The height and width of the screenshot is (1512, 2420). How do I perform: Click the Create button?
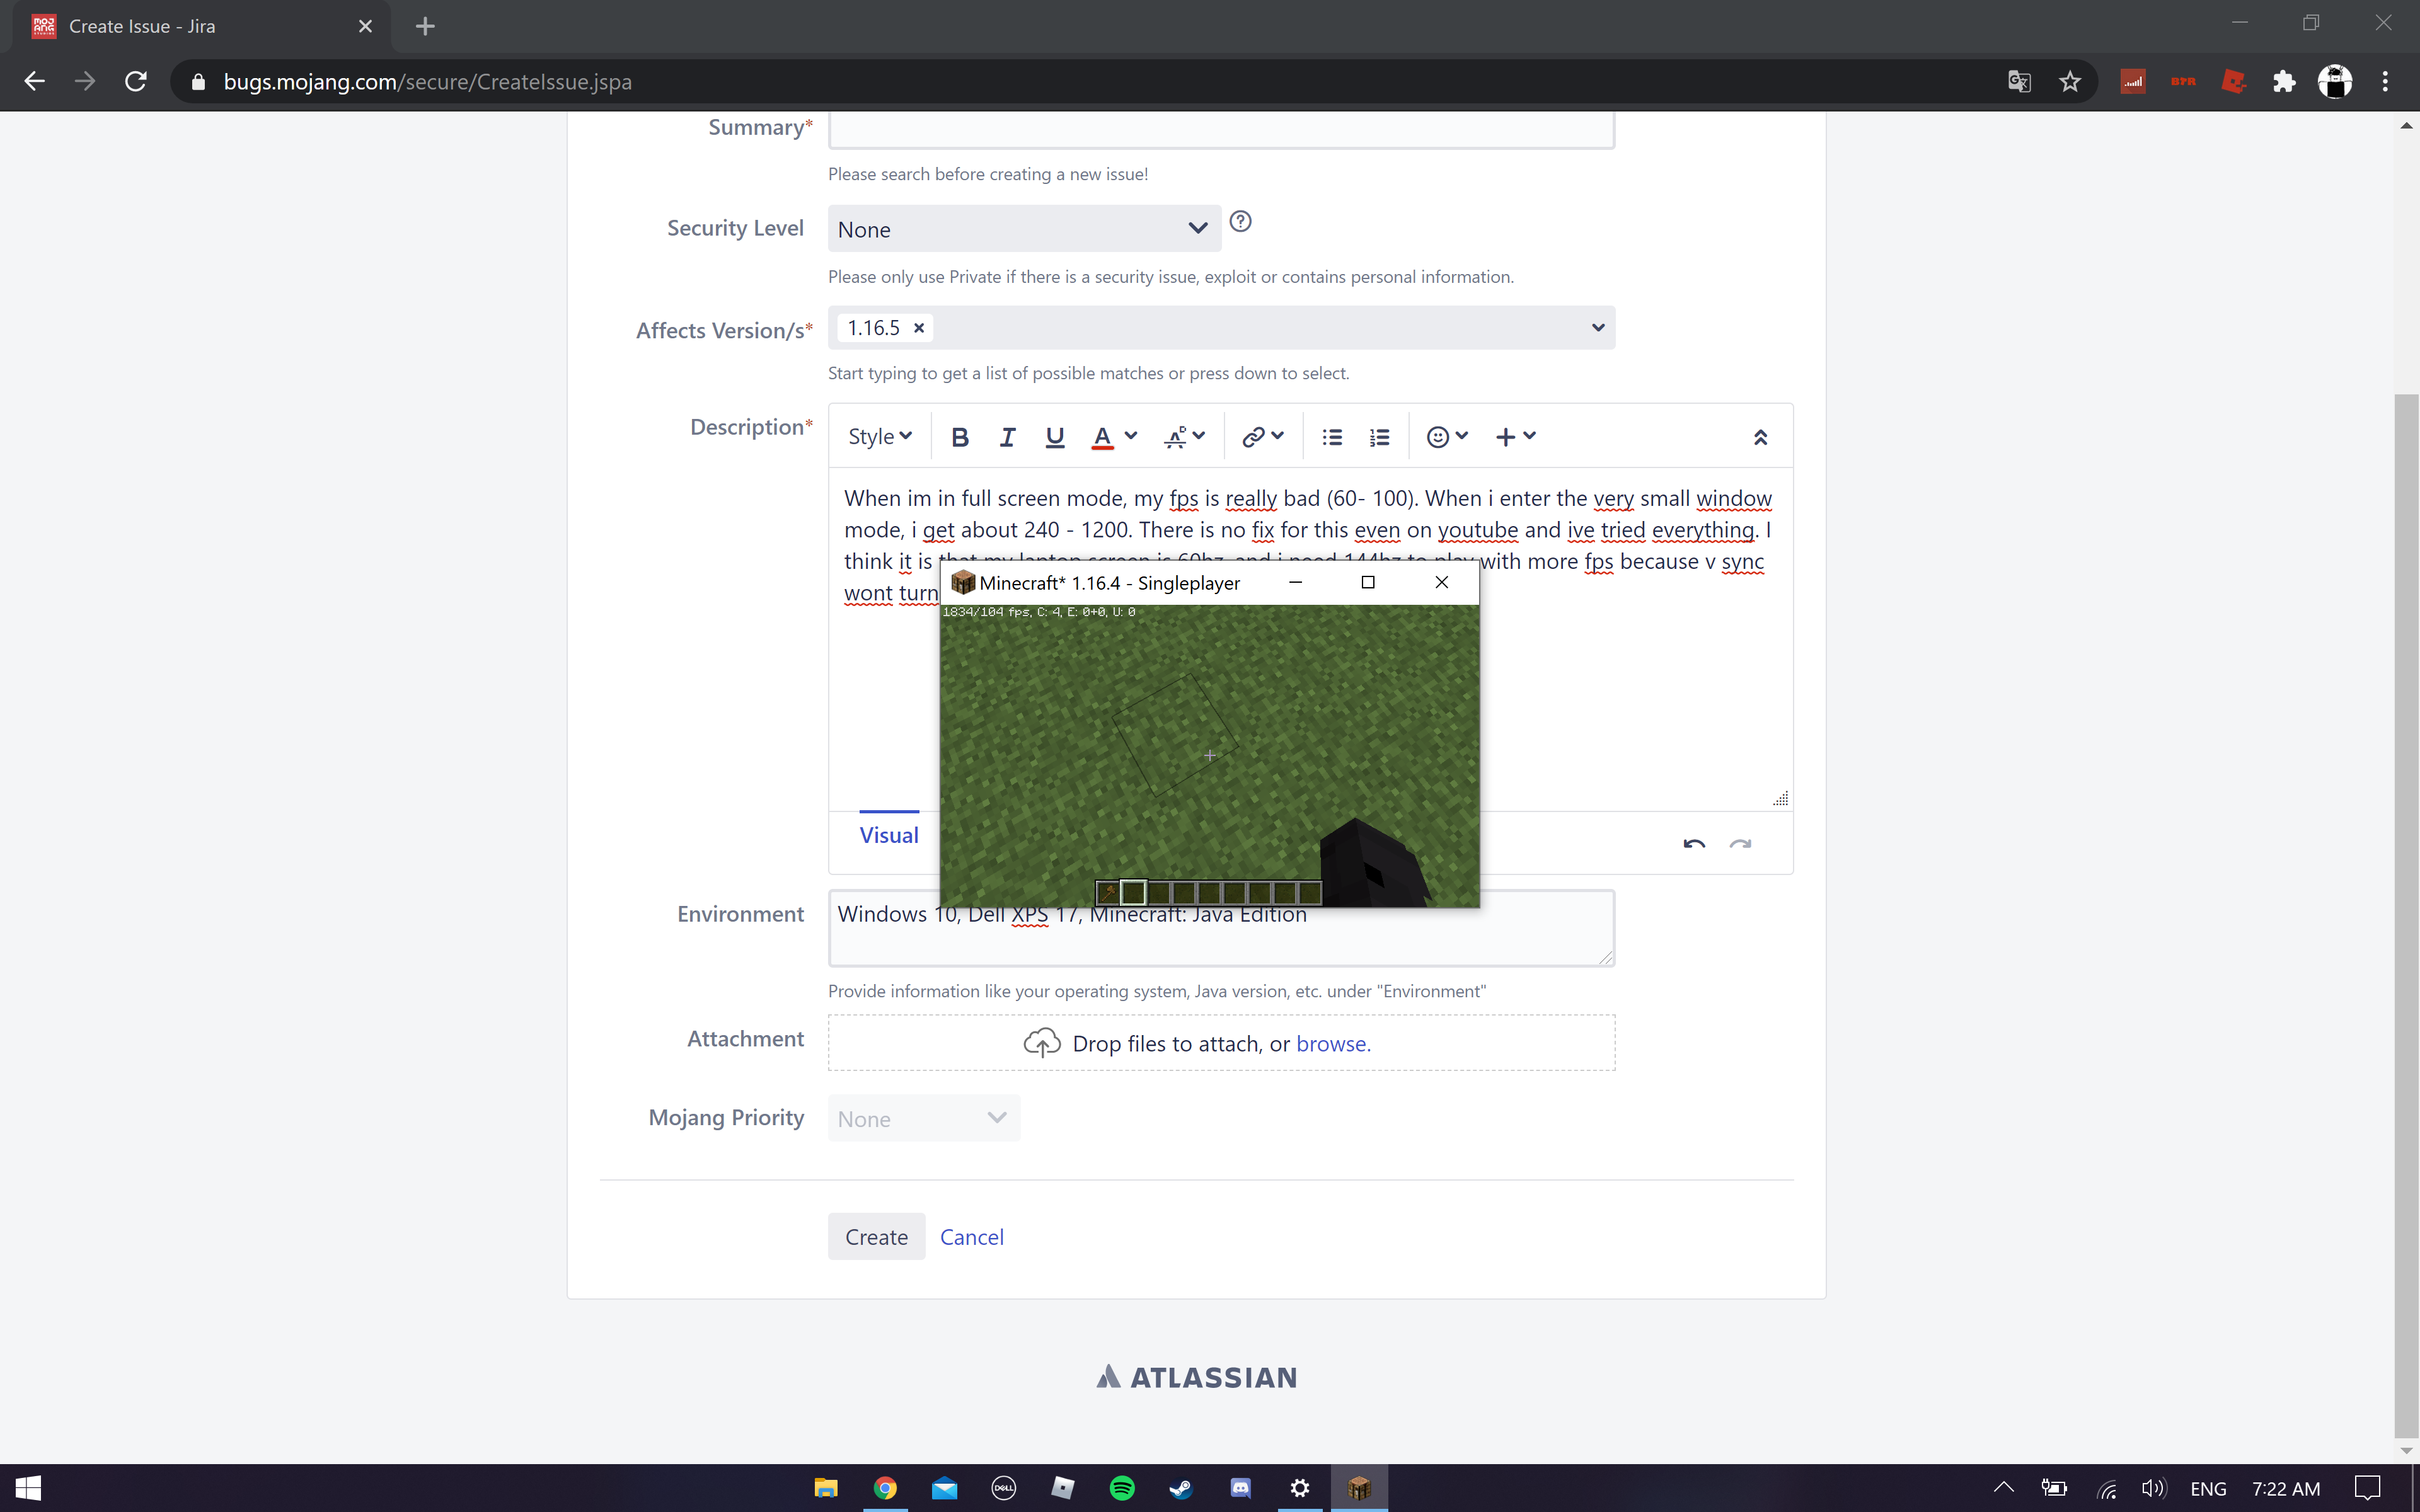coord(876,1237)
